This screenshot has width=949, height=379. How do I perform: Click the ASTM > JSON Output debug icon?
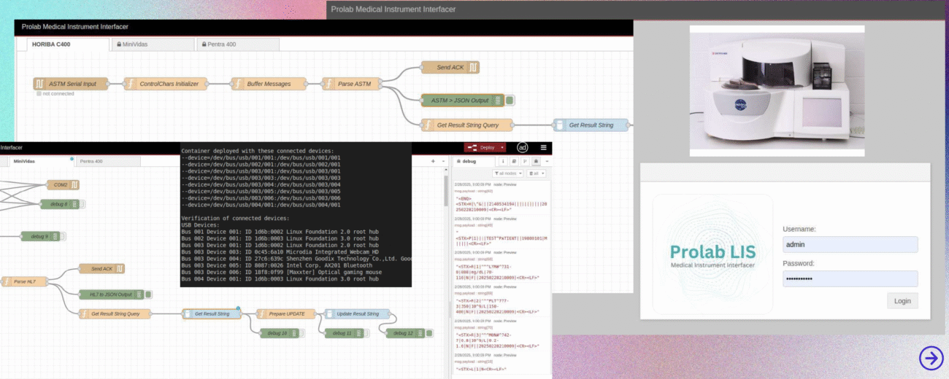tap(498, 101)
